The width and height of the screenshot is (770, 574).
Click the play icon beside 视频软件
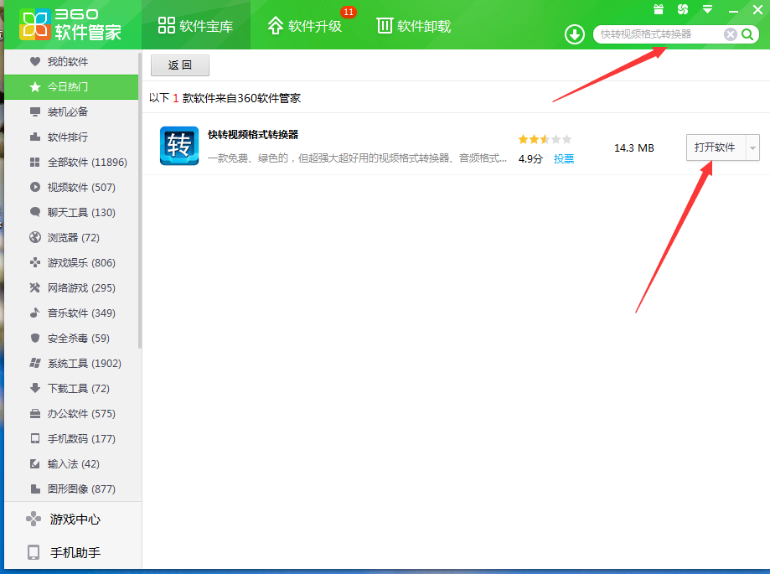[x=35, y=187]
